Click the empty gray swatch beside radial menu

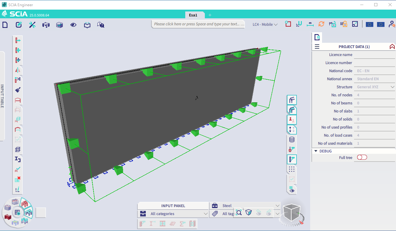coord(41,213)
